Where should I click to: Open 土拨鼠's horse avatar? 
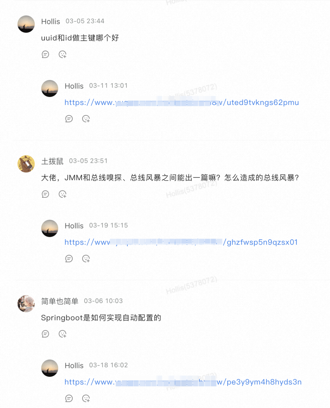point(26,164)
